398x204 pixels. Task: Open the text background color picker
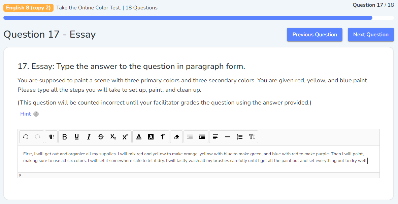(x=151, y=137)
